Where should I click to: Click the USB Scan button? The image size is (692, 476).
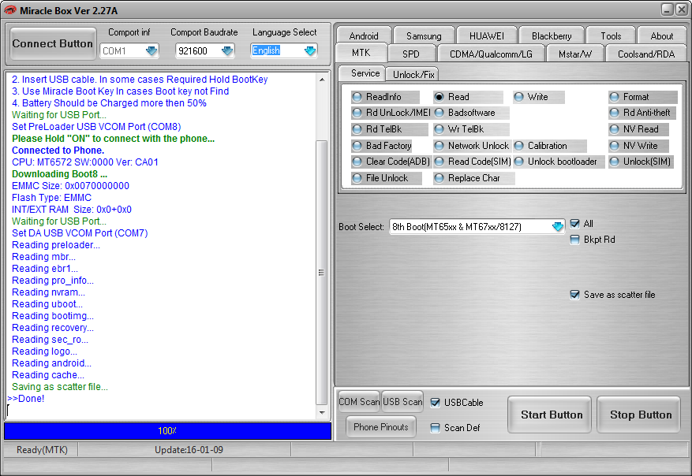tap(402, 401)
